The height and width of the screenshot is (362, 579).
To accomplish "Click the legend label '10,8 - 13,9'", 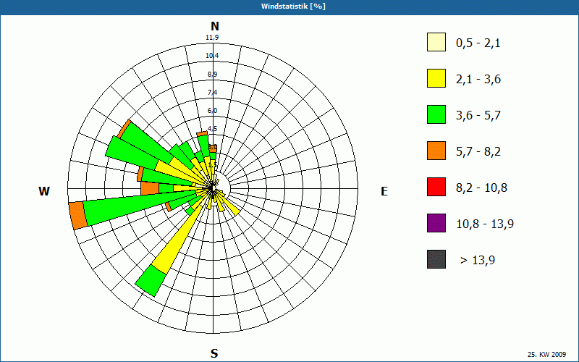I will click(x=485, y=224).
